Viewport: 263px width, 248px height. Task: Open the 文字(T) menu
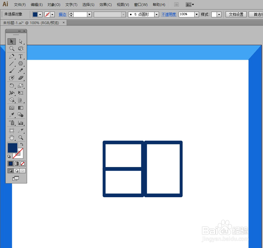click(x=71, y=5)
